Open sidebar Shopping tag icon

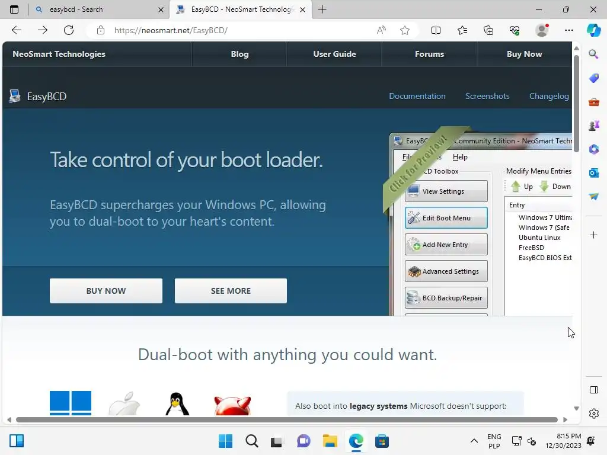pyautogui.click(x=593, y=78)
